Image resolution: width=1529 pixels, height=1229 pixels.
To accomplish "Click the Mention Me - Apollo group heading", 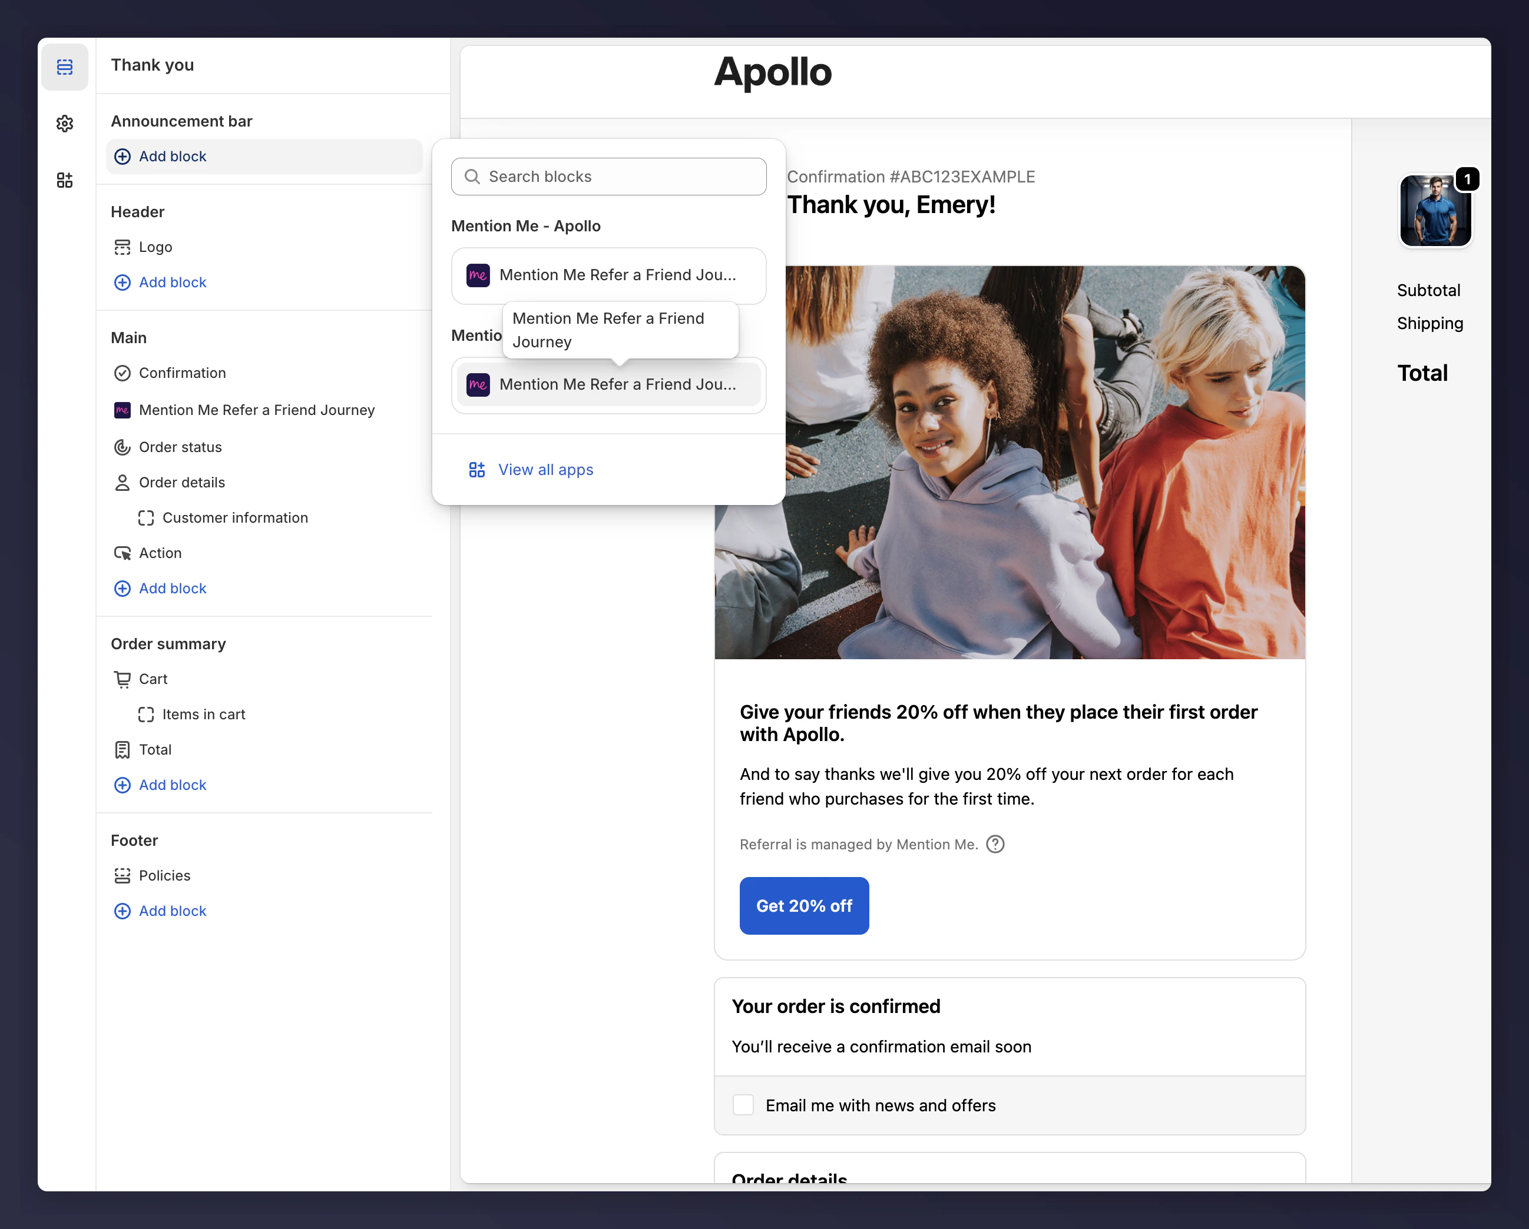I will coord(525,226).
